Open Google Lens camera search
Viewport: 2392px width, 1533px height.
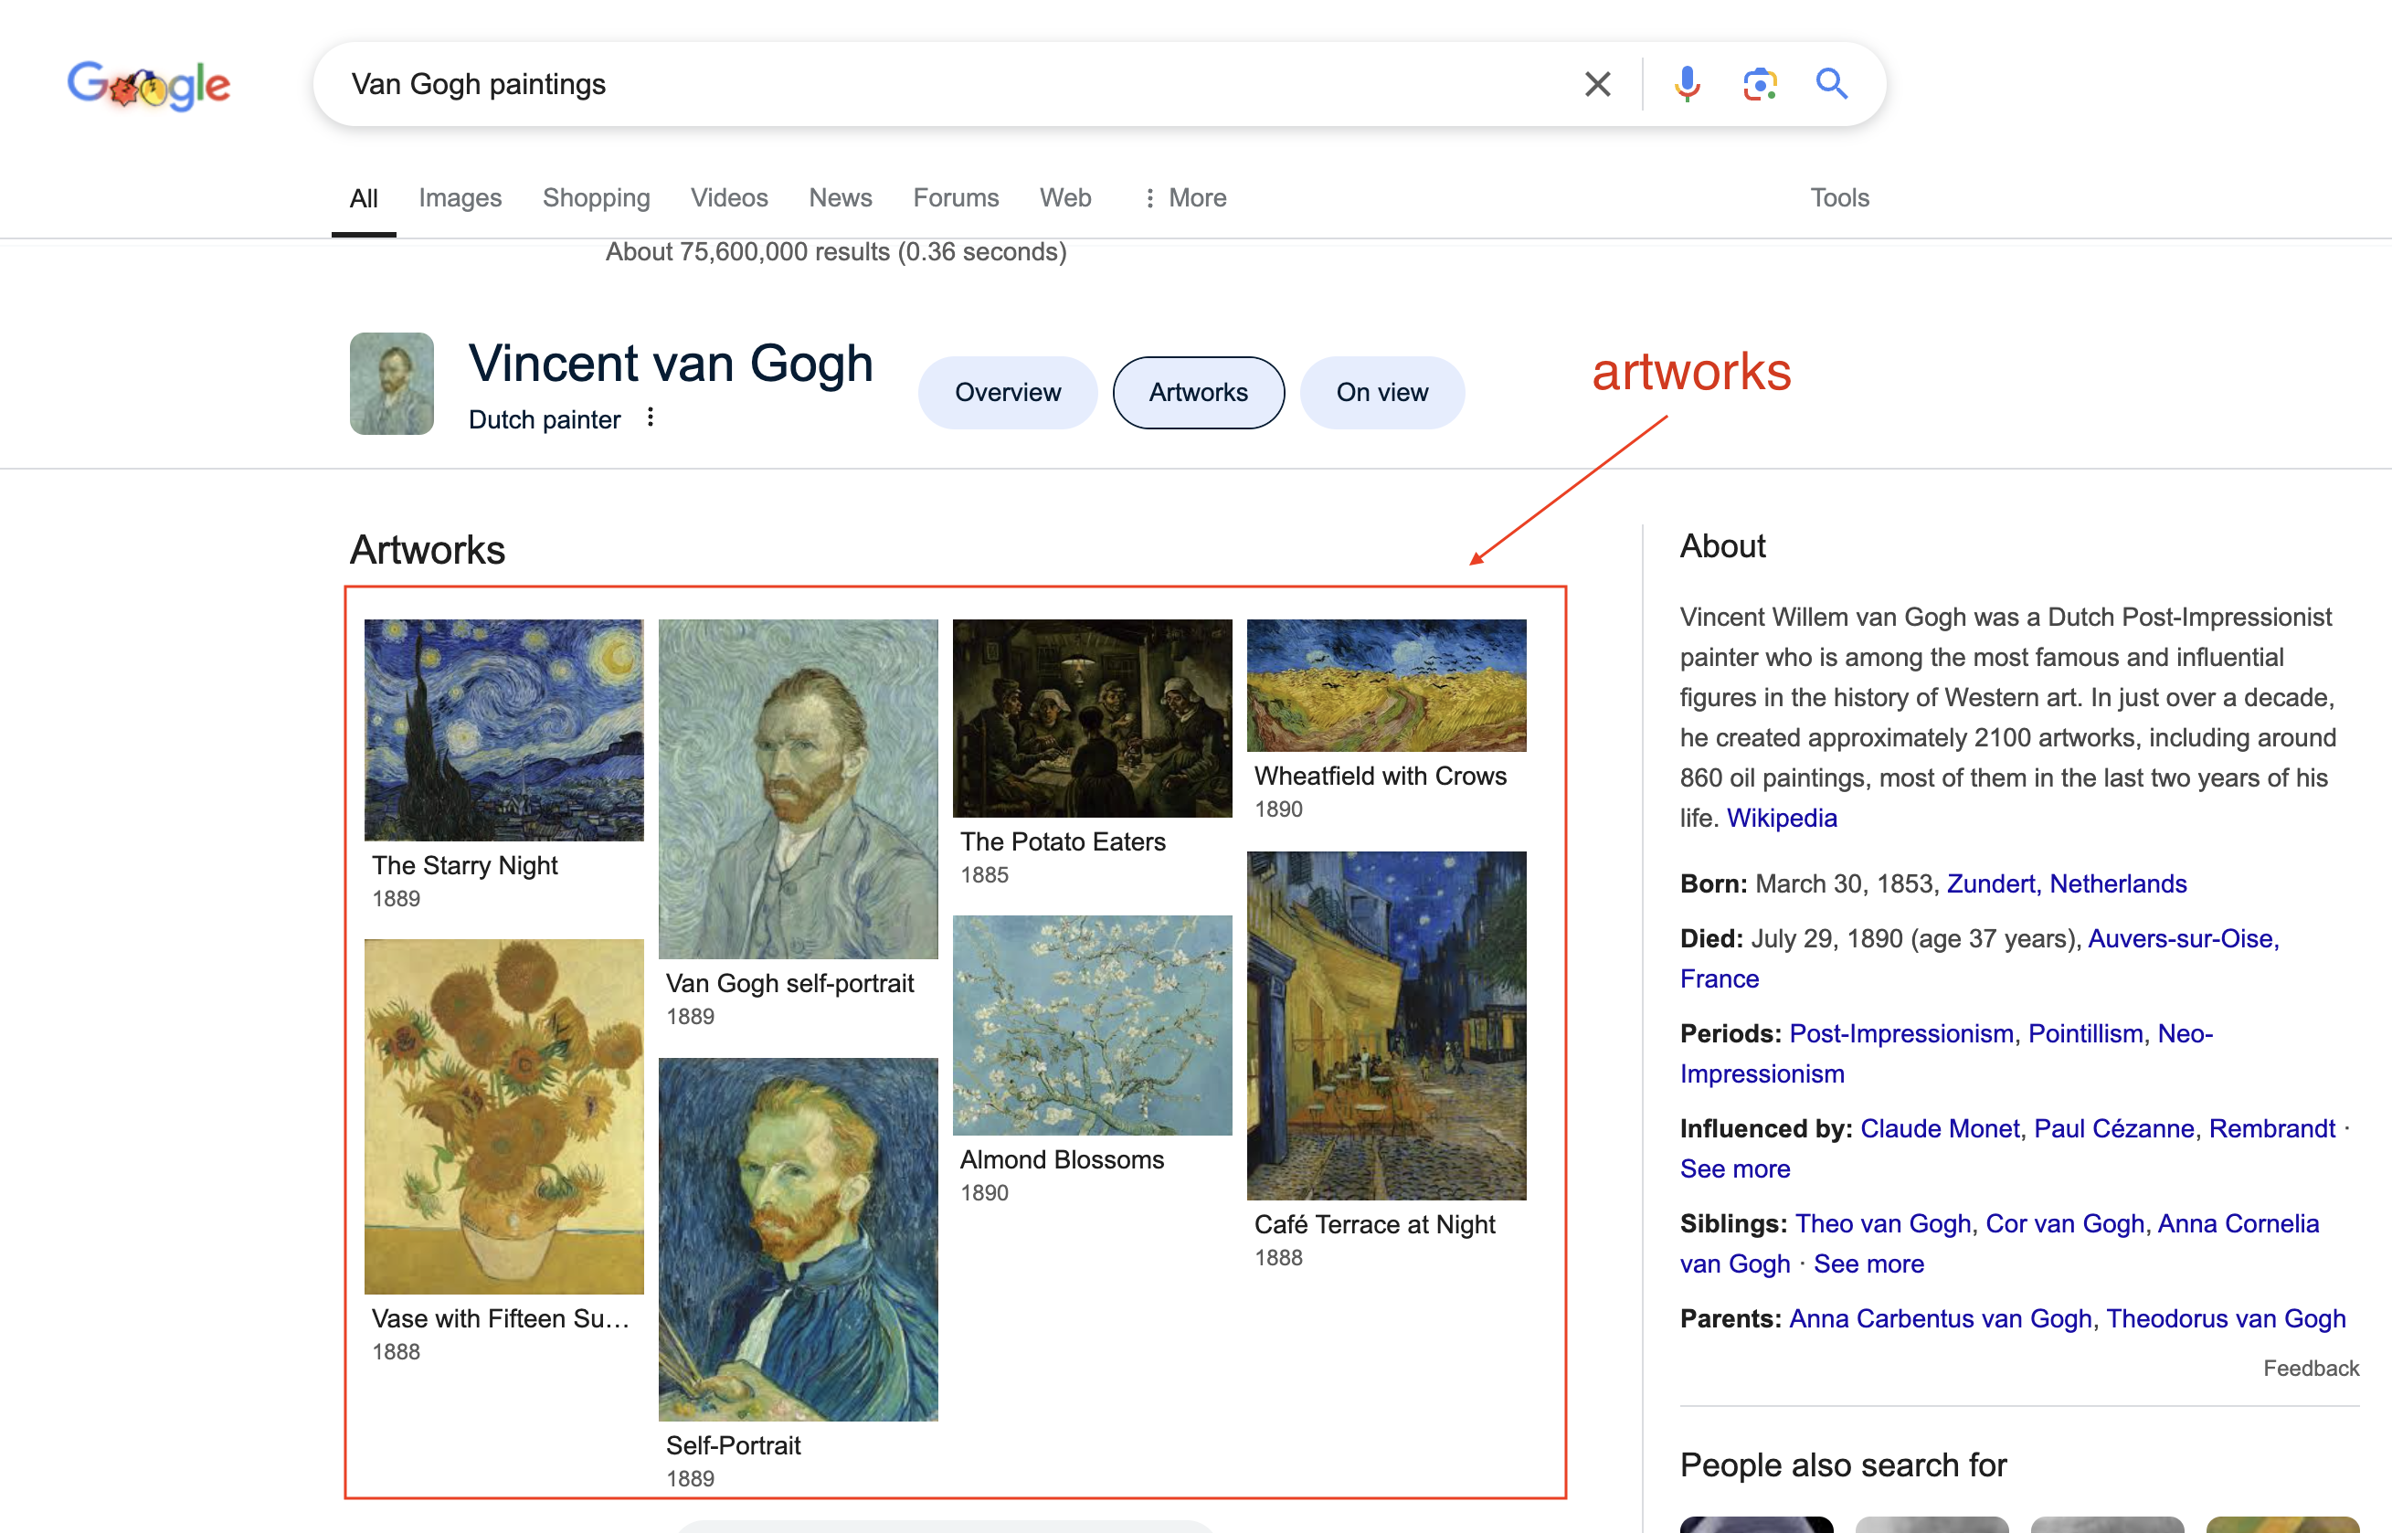tap(1759, 85)
